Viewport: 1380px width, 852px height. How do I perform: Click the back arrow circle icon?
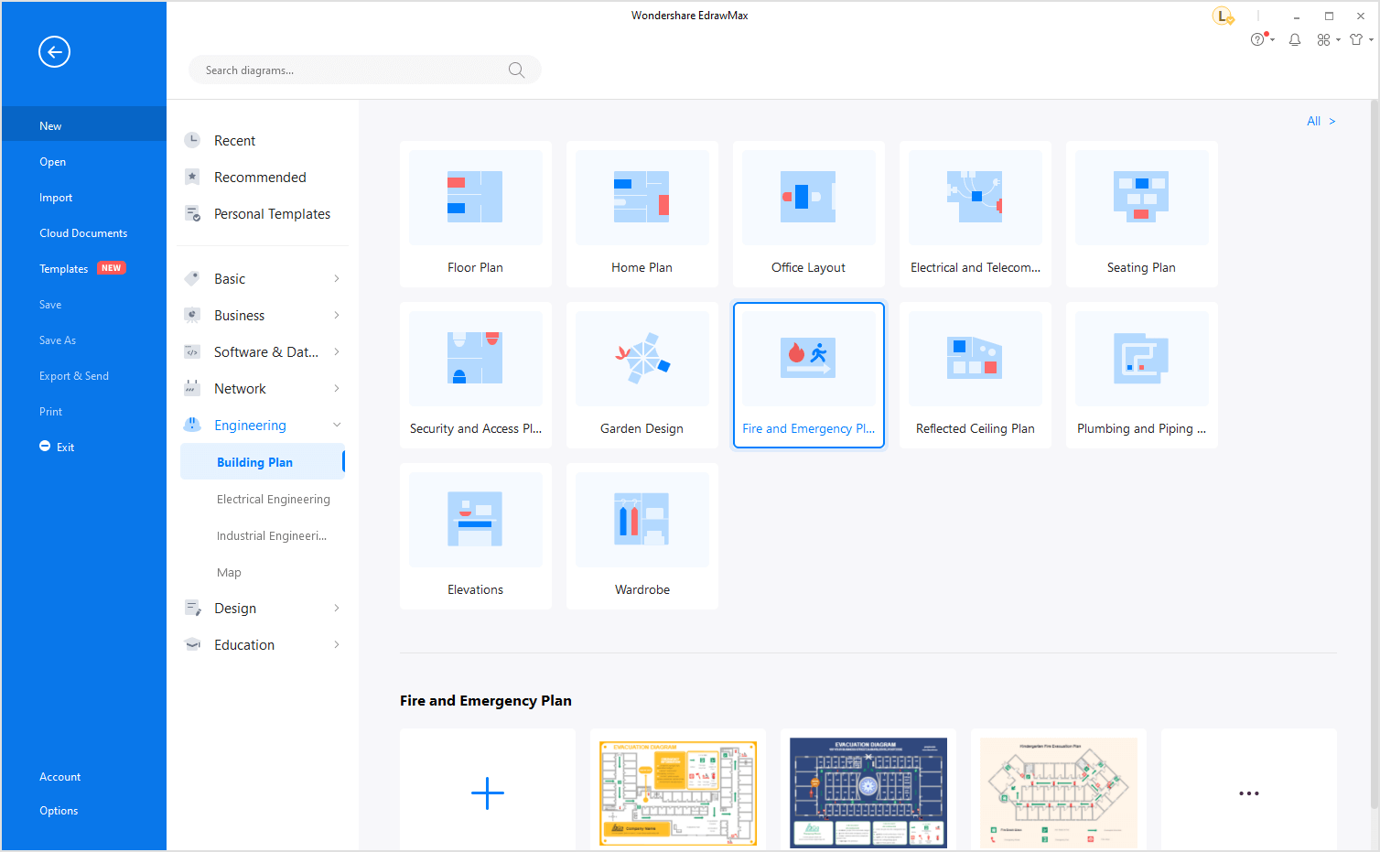(54, 52)
